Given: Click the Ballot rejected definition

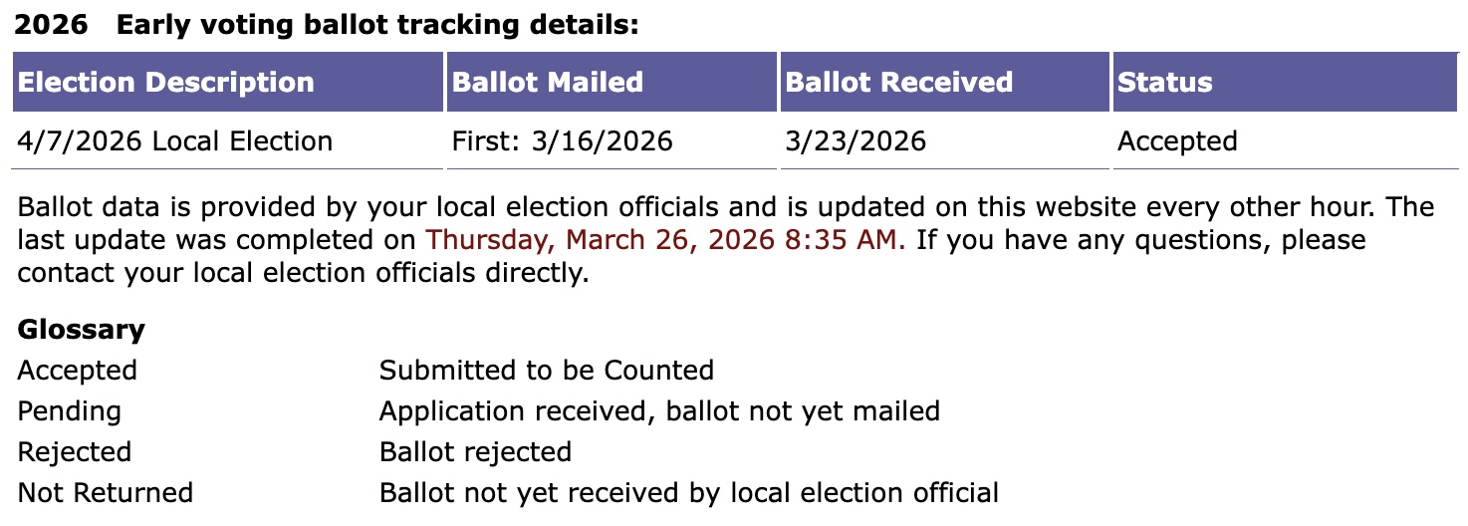Looking at the screenshot, I should [475, 452].
